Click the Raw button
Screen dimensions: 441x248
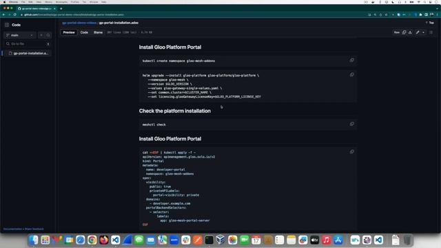(x=397, y=32)
